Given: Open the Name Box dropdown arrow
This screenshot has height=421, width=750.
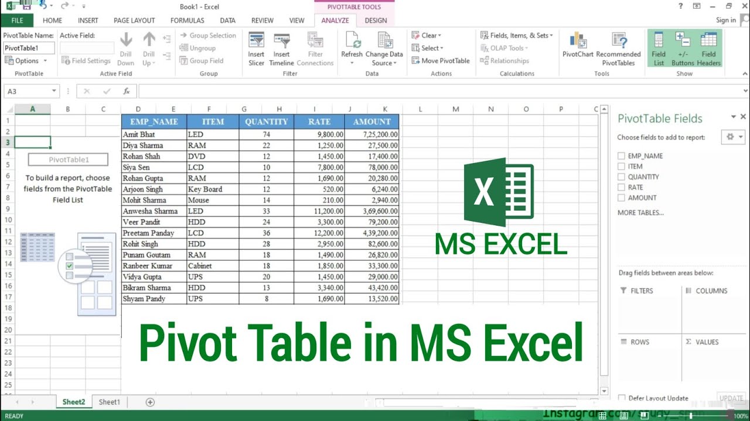Looking at the screenshot, I should click(x=54, y=91).
